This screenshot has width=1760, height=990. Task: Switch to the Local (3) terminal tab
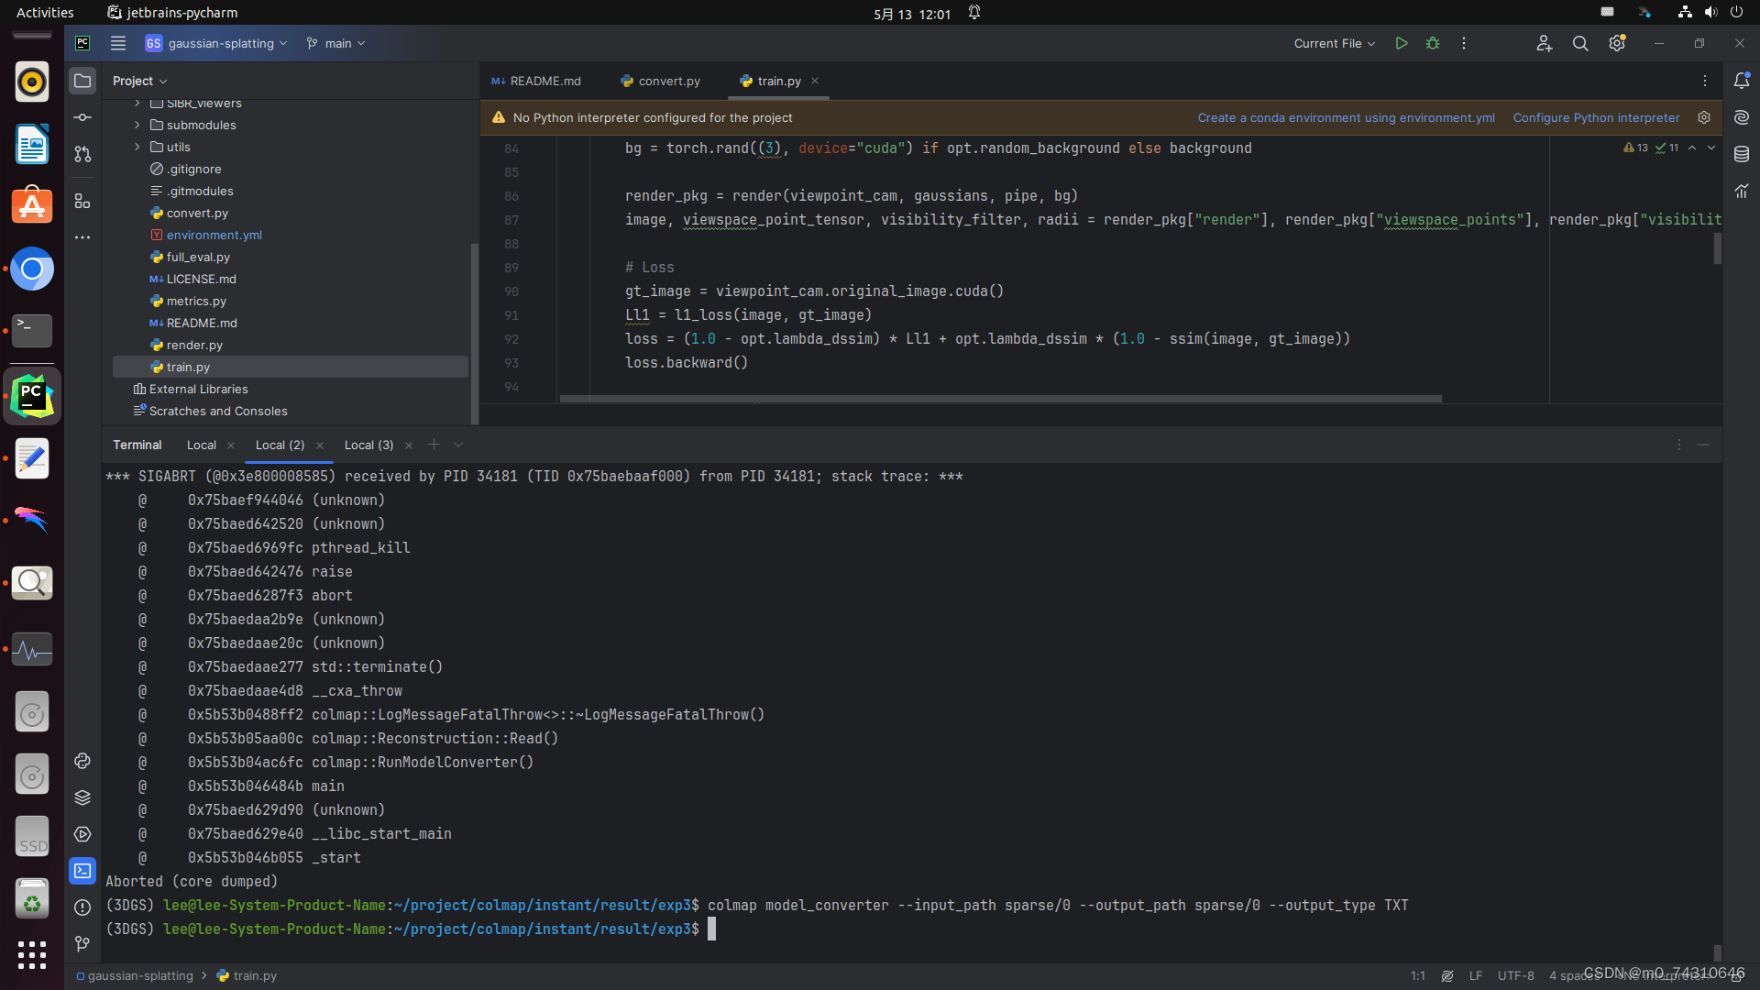point(368,445)
